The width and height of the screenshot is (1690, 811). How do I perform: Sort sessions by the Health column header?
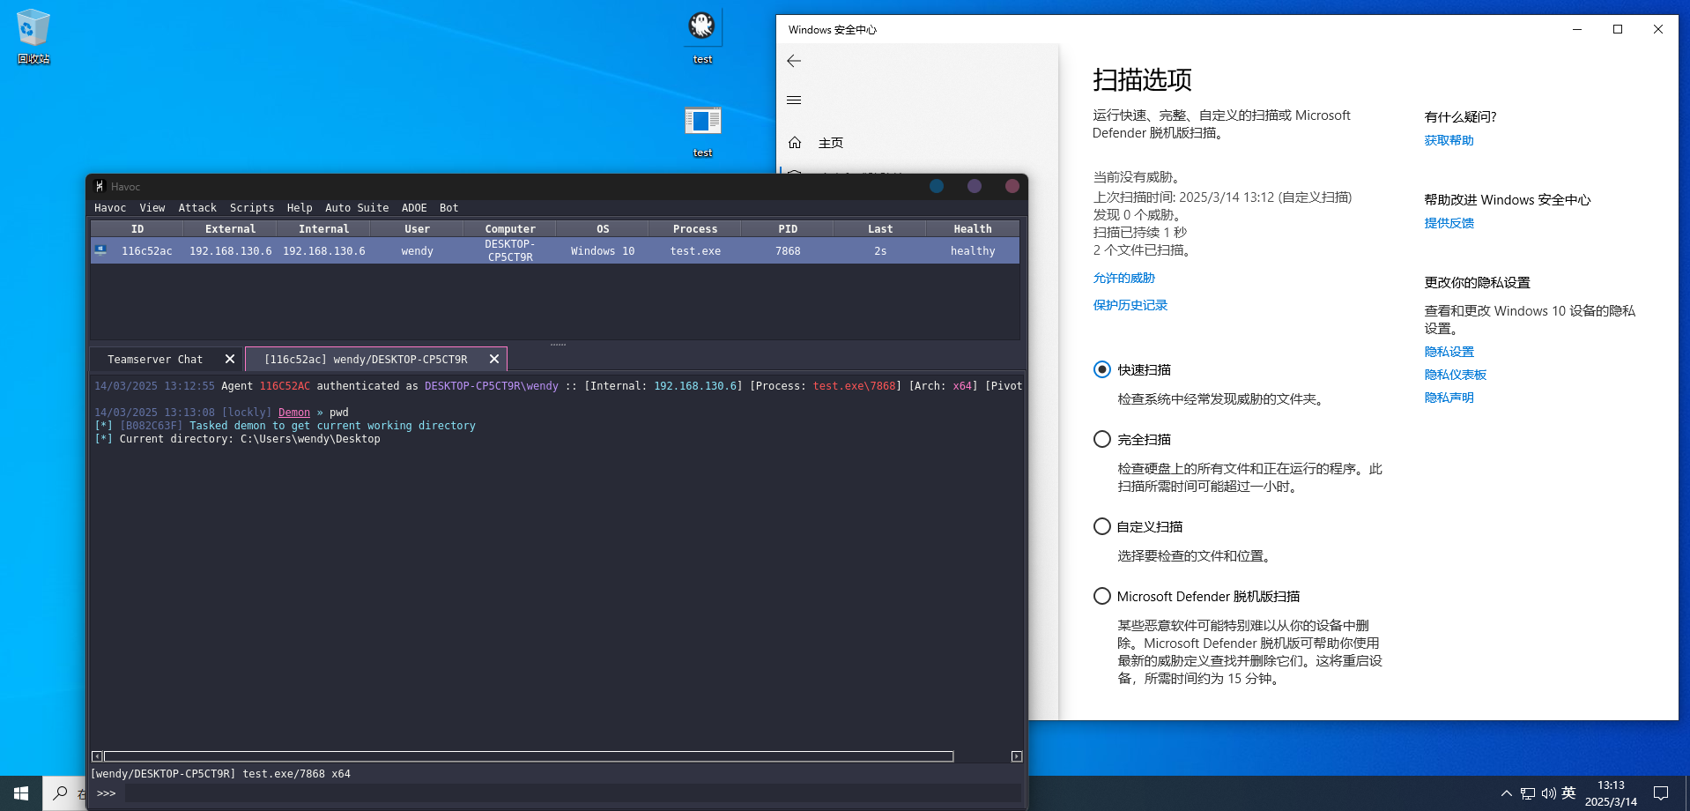pos(973,229)
